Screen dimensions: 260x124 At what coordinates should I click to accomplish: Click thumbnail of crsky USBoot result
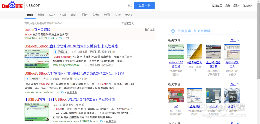point(37,59)
